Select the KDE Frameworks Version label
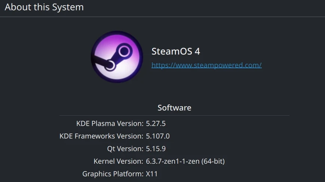The image size is (325, 182). coord(101,136)
